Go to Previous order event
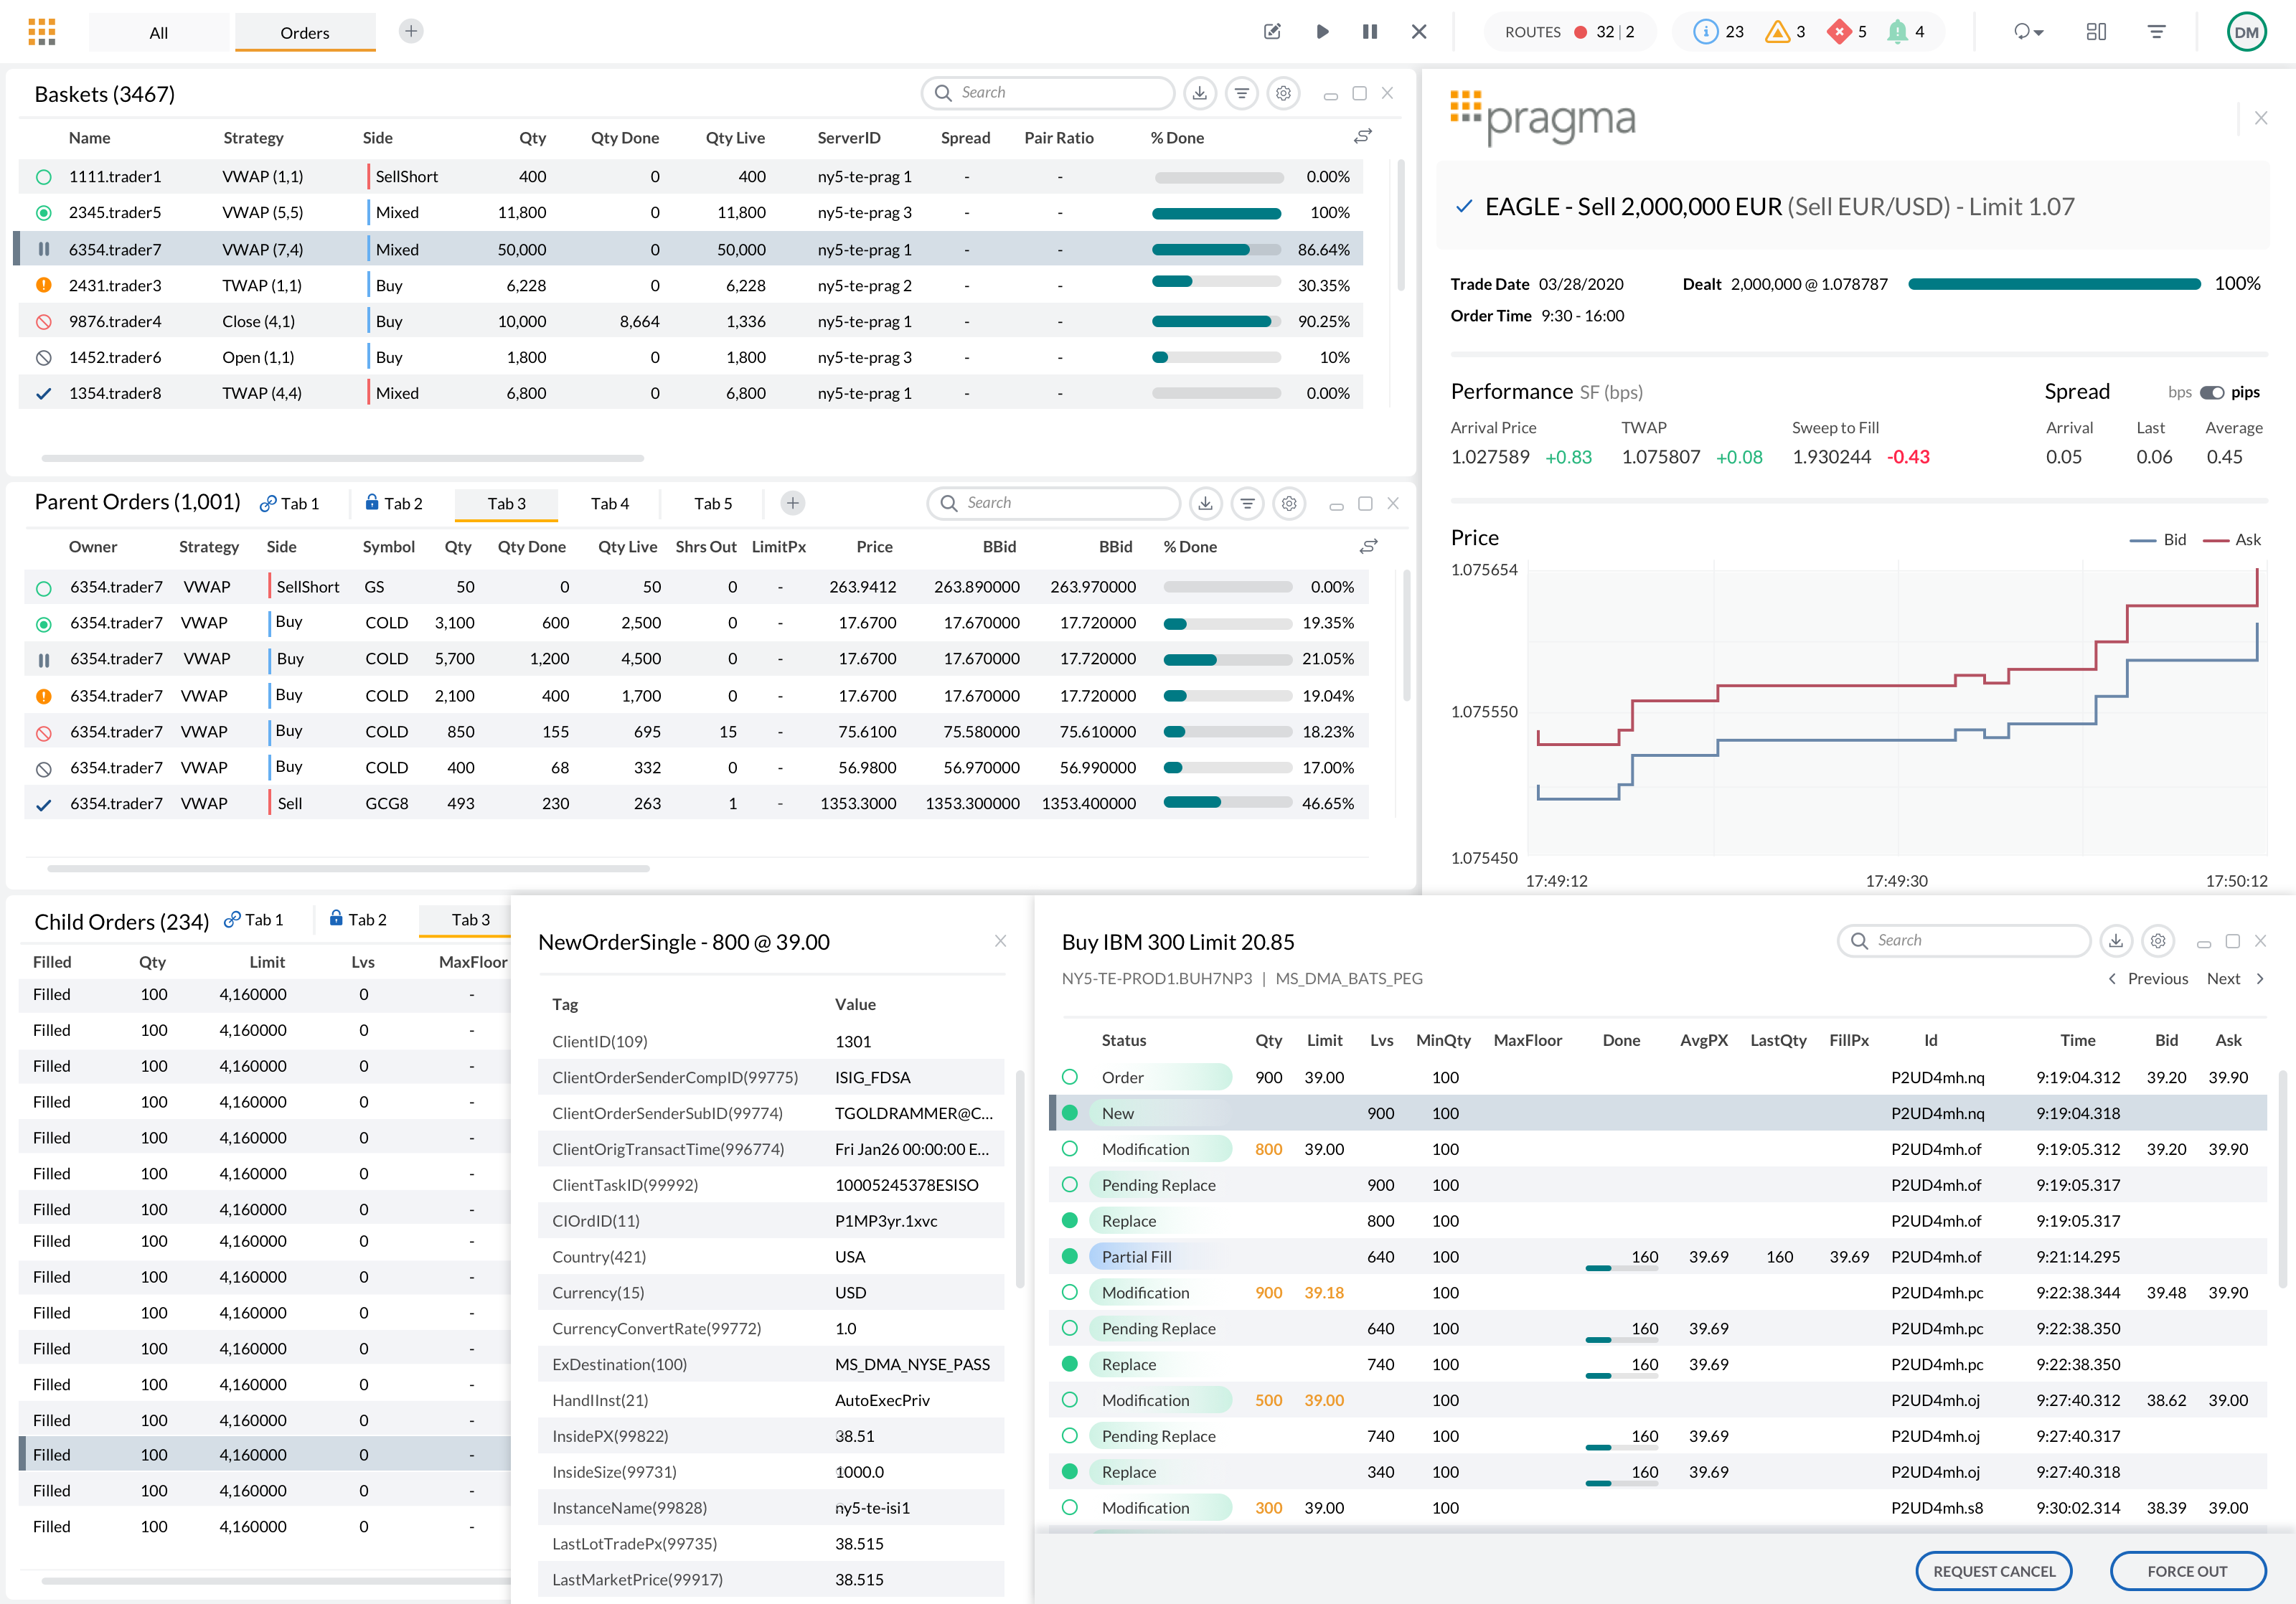 click(x=2147, y=979)
